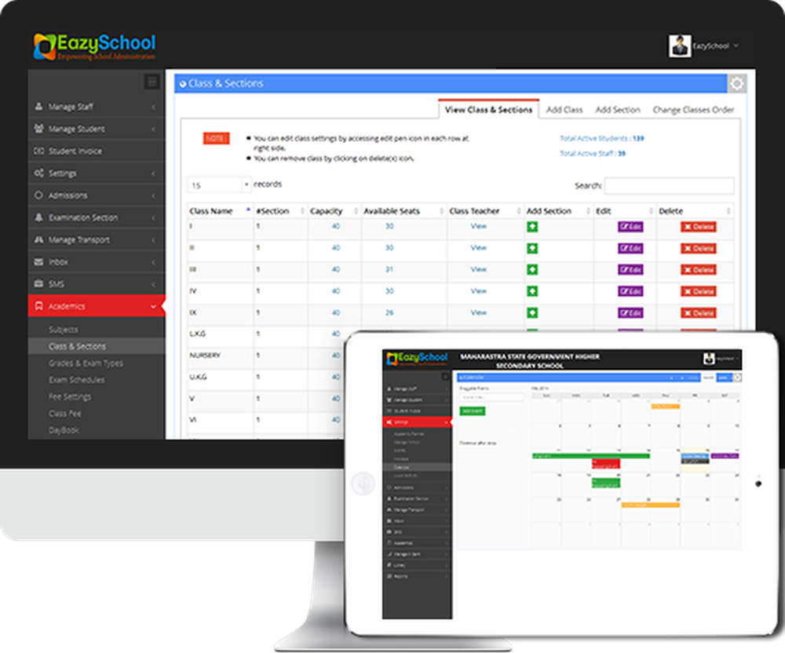The height and width of the screenshot is (653, 785).
Task: Select Subjects under Academics
Action: (x=63, y=330)
